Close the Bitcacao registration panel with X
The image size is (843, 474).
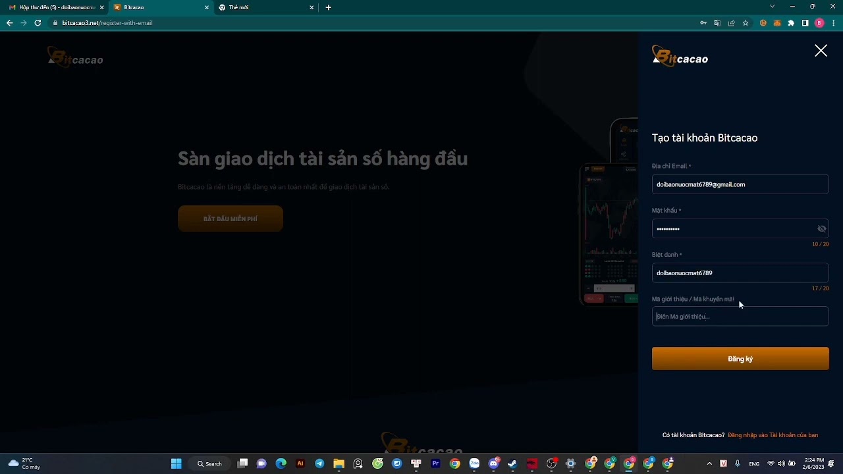click(821, 51)
